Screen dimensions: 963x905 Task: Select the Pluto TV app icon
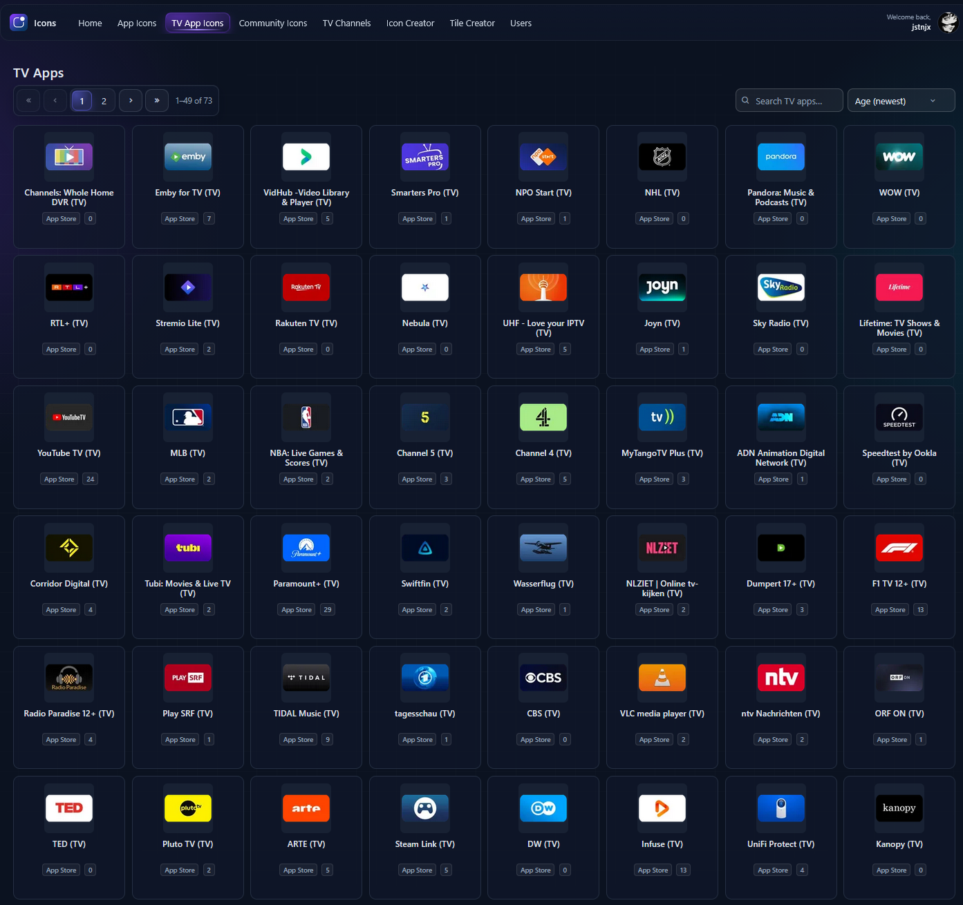(188, 808)
